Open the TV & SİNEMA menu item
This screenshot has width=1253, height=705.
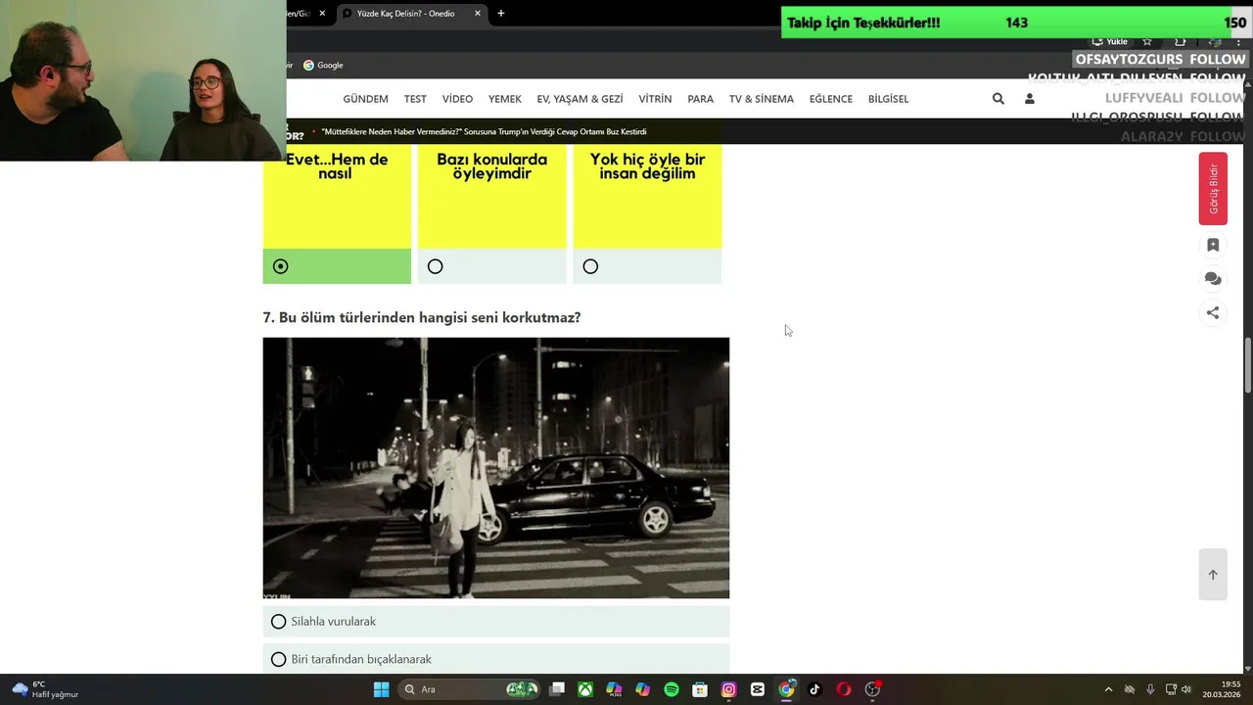tap(762, 99)
